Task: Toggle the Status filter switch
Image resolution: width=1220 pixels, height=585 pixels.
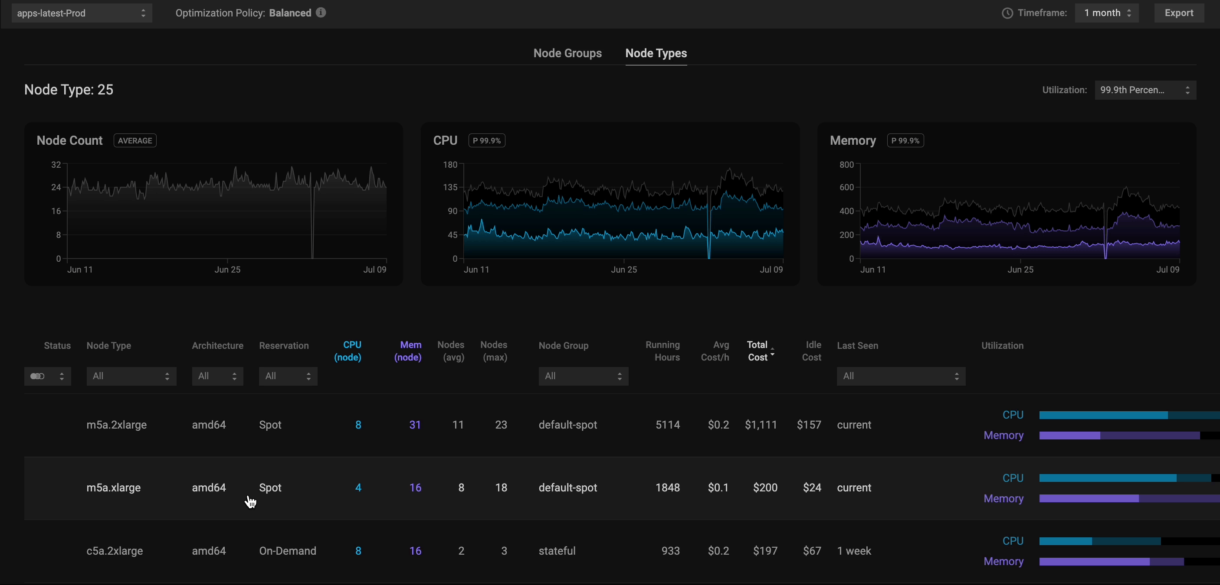Action: (x=37, y=377)
